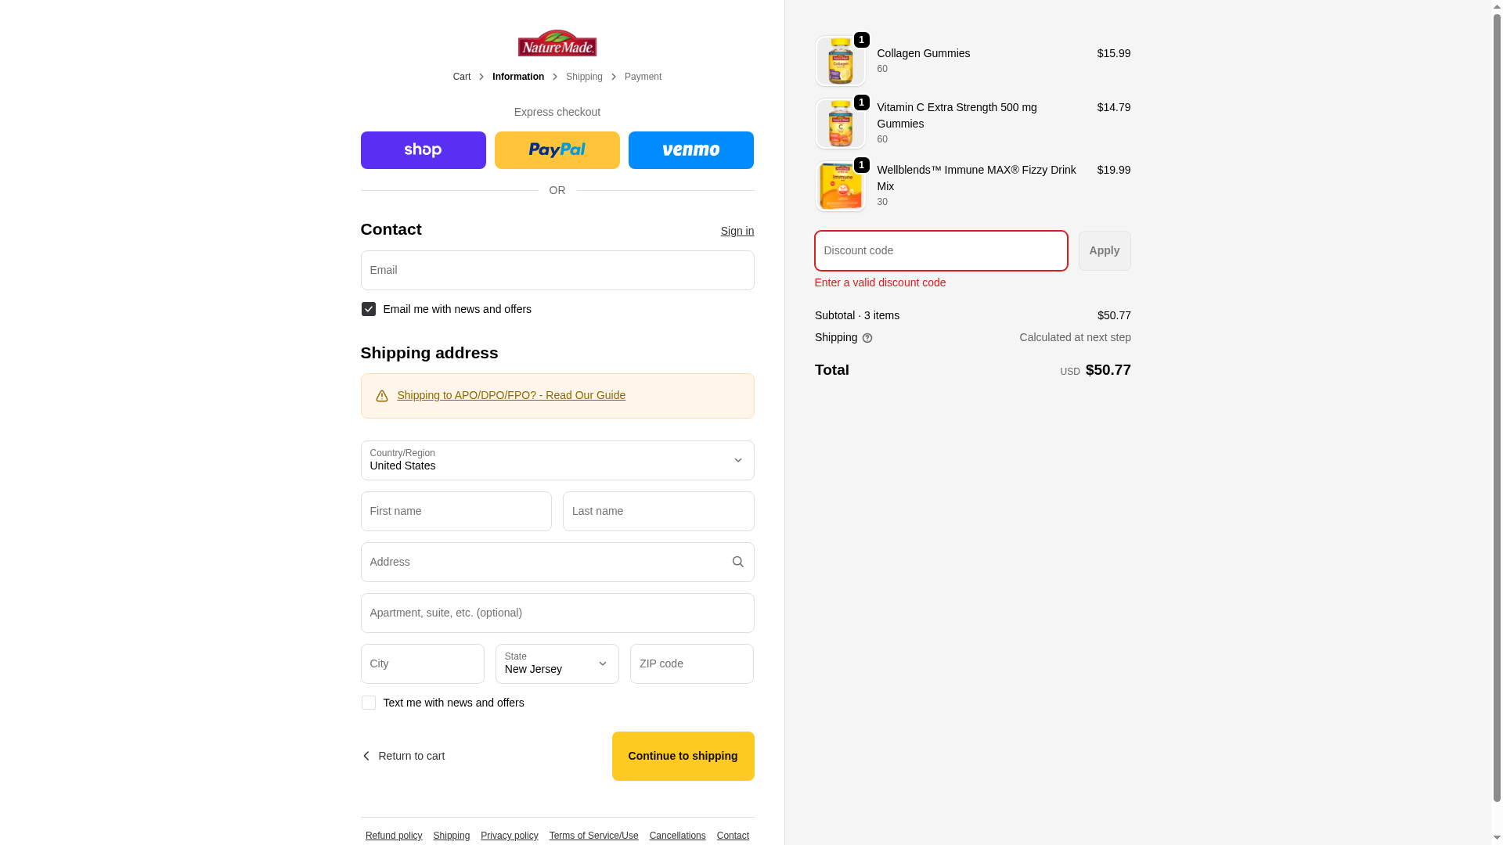This screenshot has width=1503, height=845.
Task: Go to Cart breadcrumb step
Action: tap(462, 77)
